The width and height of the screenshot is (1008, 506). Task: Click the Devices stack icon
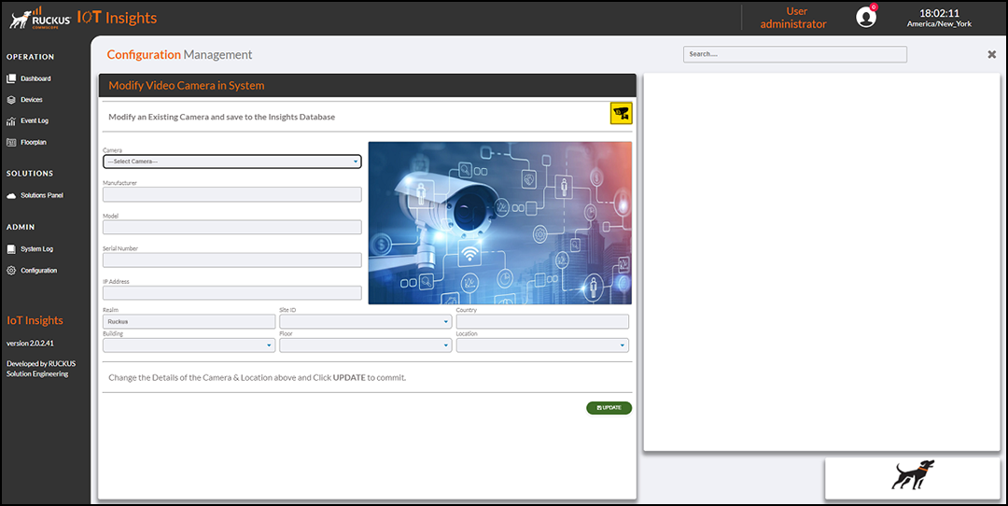coord(11,100)
